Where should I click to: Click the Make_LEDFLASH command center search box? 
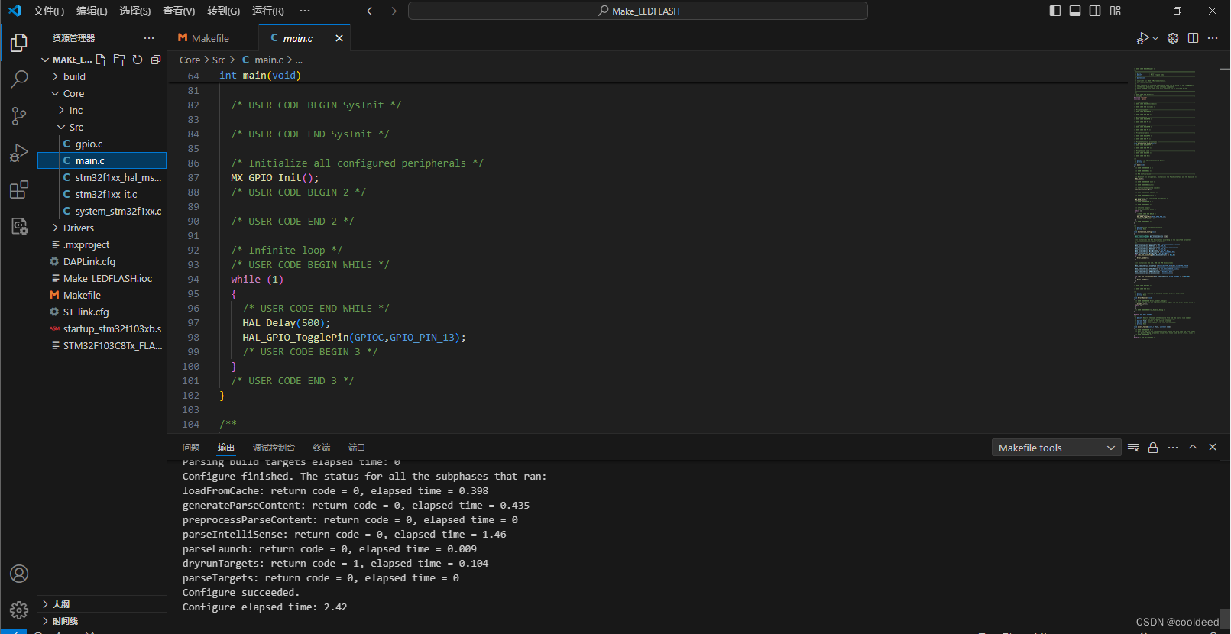coord(638,11)
